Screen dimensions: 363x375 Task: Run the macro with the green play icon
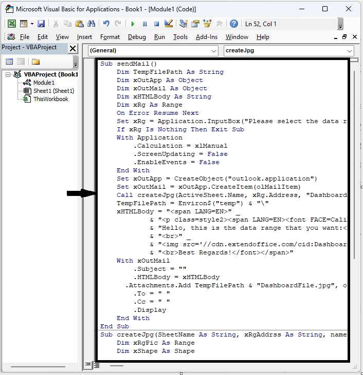[x=133, y=24]
